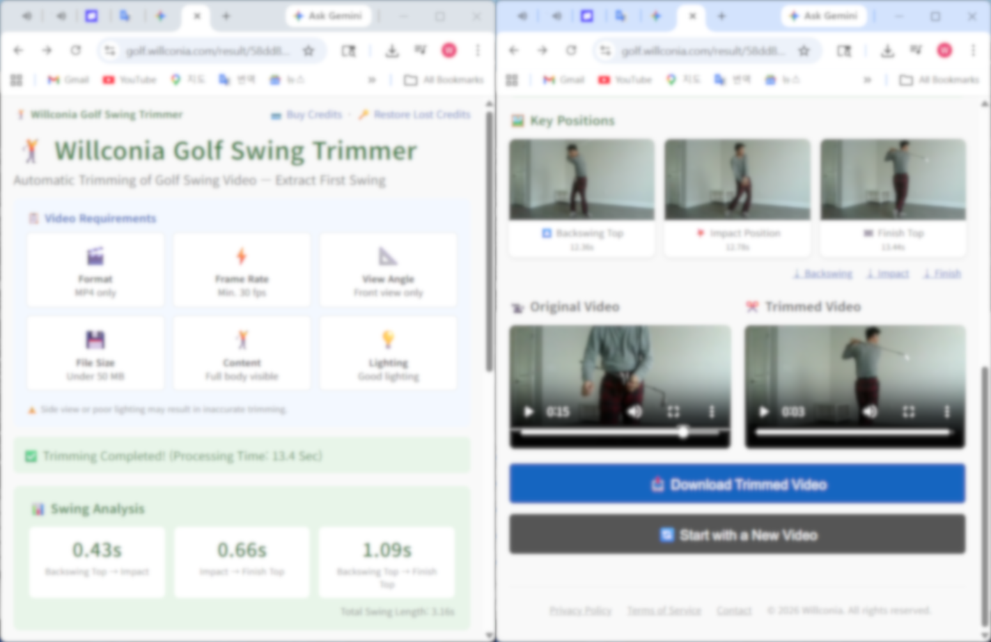Click the Lighting bulb icon
The height and width of the screenshot is (642, 991).
[388, 338]
